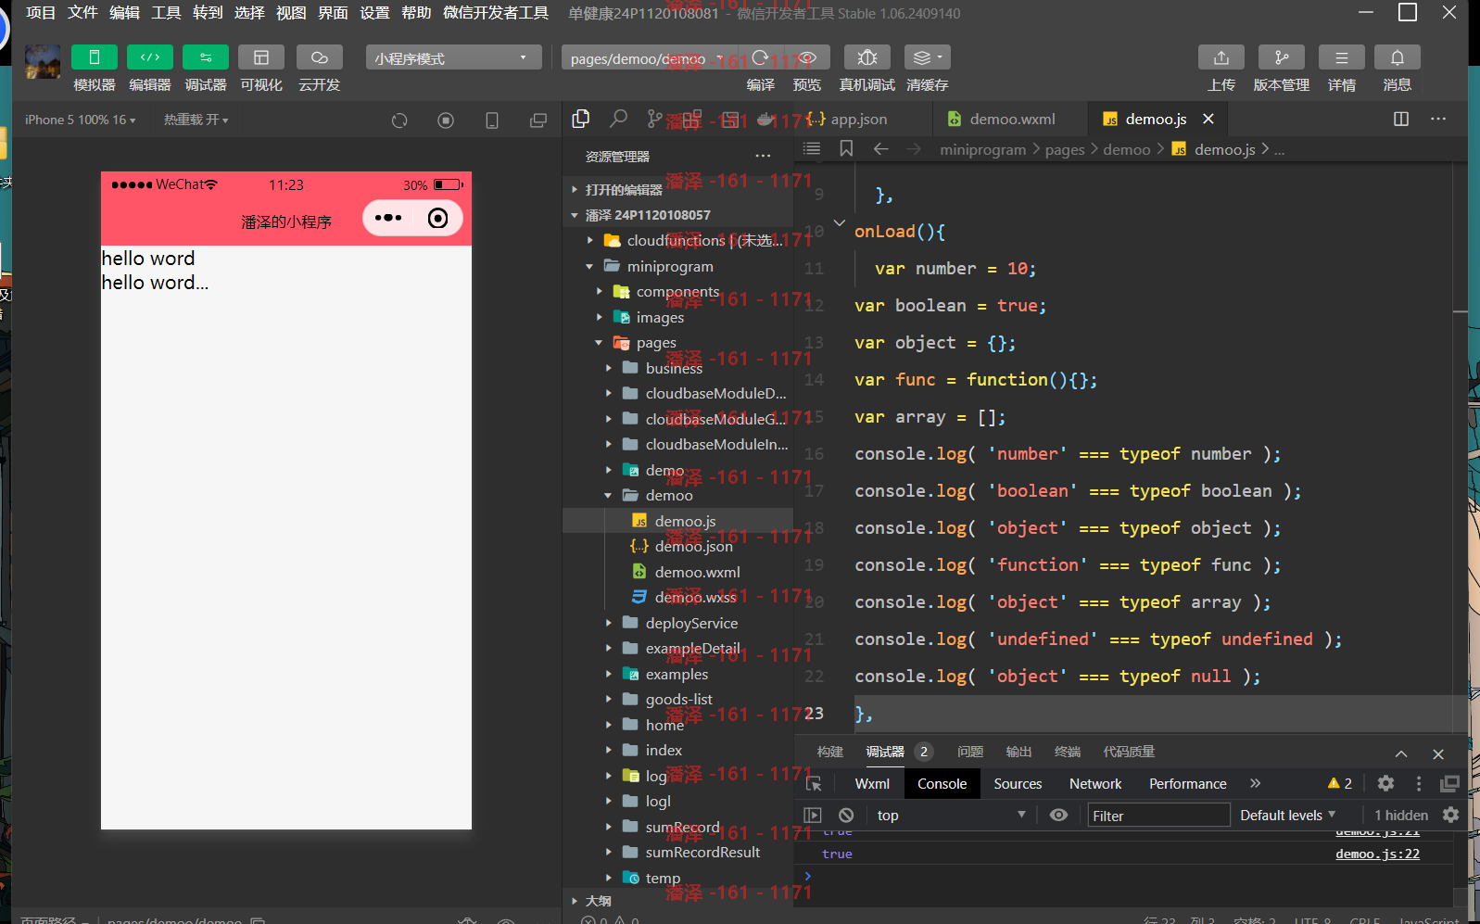Expand the goods-list folder
The height and width of the screenshot is (924, 1480).
click(x=609, y=699)
